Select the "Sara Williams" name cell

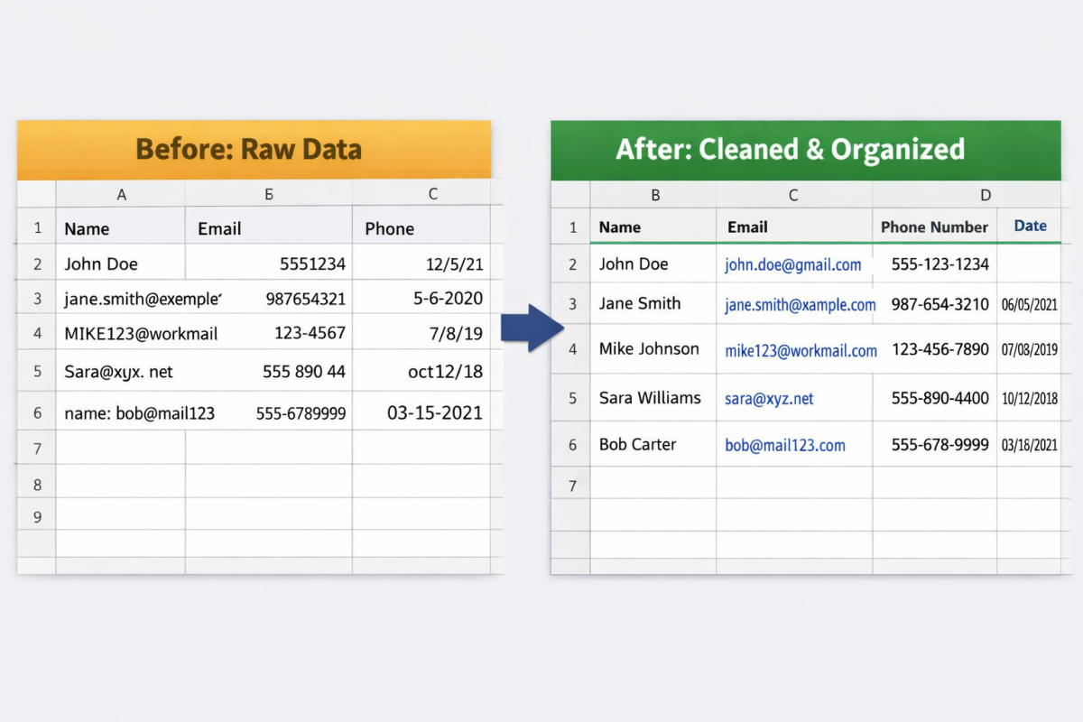tap(650, 398)
